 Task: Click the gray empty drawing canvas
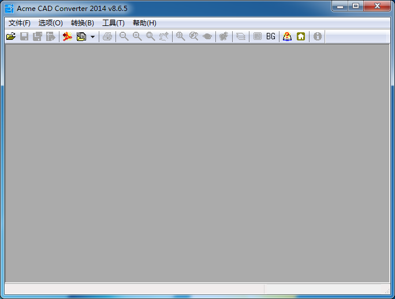click(x=197, y=163)
